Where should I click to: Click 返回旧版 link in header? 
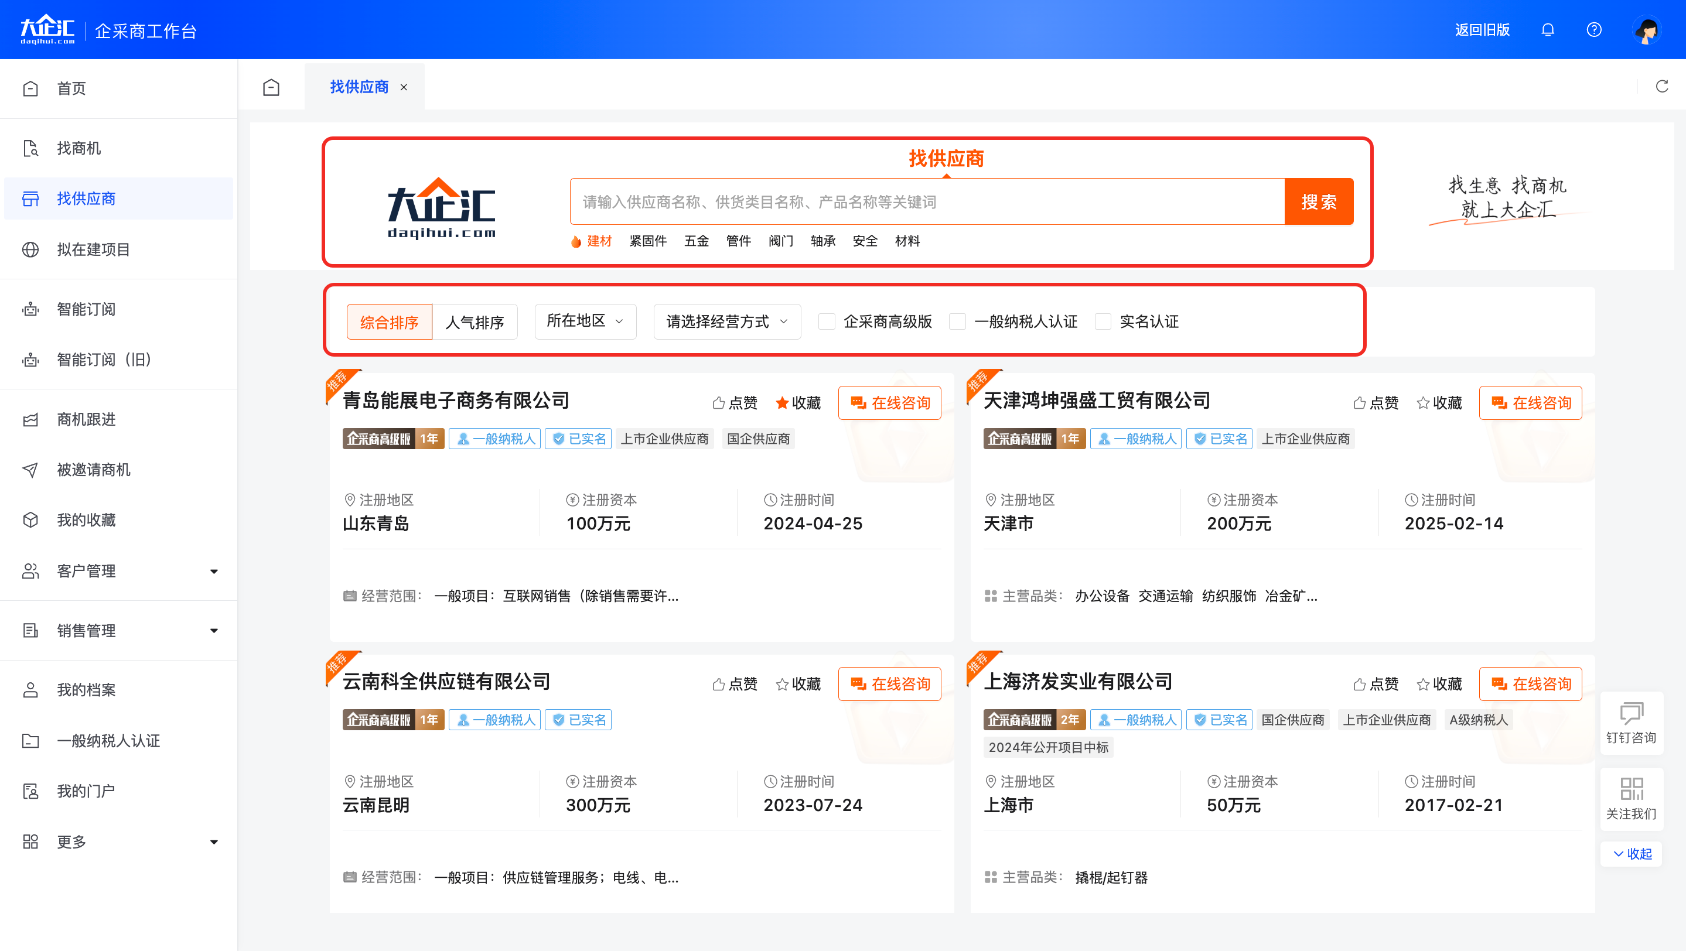coord(1482,30)
